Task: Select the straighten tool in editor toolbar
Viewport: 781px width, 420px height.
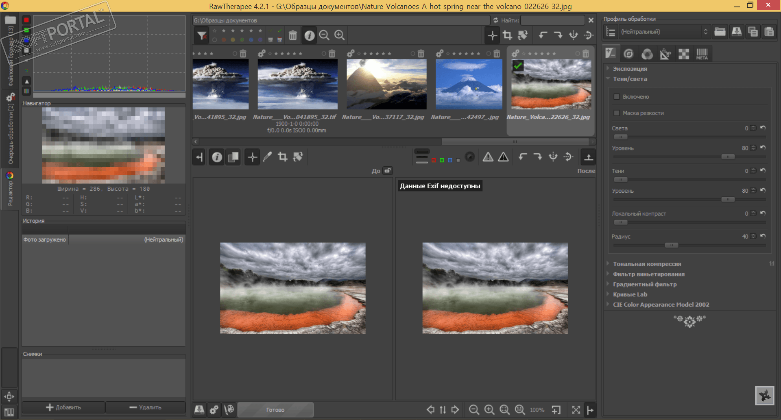Action: tap(298, 157)
